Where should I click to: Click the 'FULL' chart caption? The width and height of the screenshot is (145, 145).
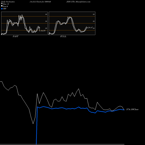(63, 37)
